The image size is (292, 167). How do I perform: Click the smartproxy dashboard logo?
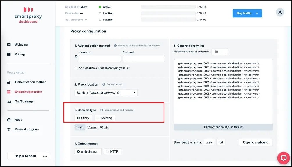coord(28,15)
